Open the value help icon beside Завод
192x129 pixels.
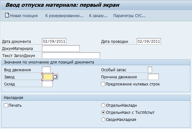[x=55, y=77]
